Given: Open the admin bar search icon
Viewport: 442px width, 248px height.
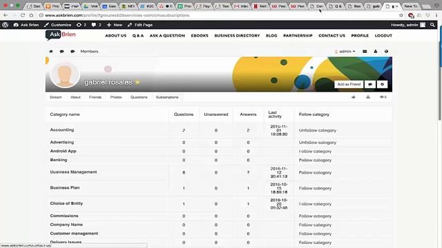Looking at the screenshot, I should (x=432, y=25).
